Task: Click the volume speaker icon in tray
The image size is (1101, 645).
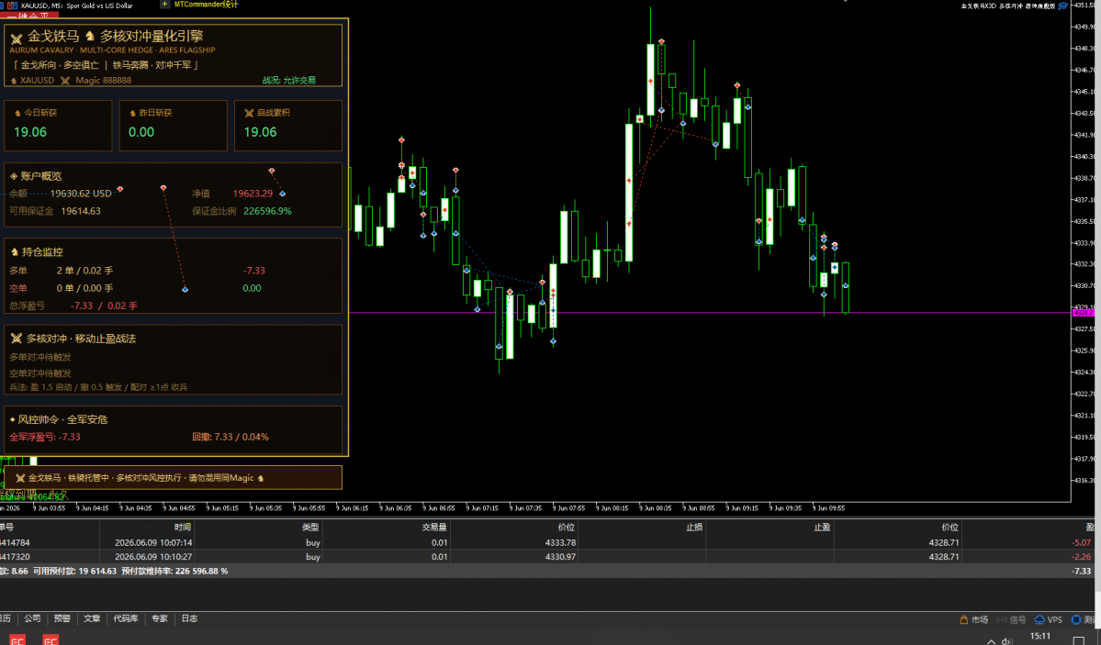Action: 1007,641
